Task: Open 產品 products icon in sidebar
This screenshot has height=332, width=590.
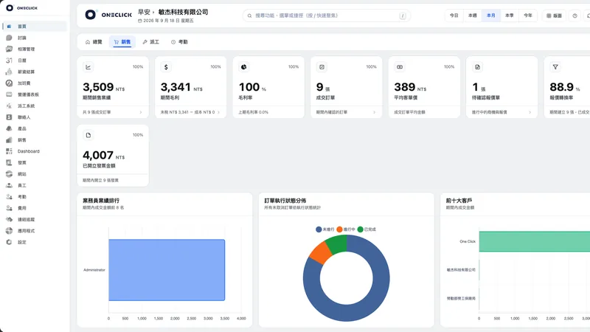Action: point(9,128)
